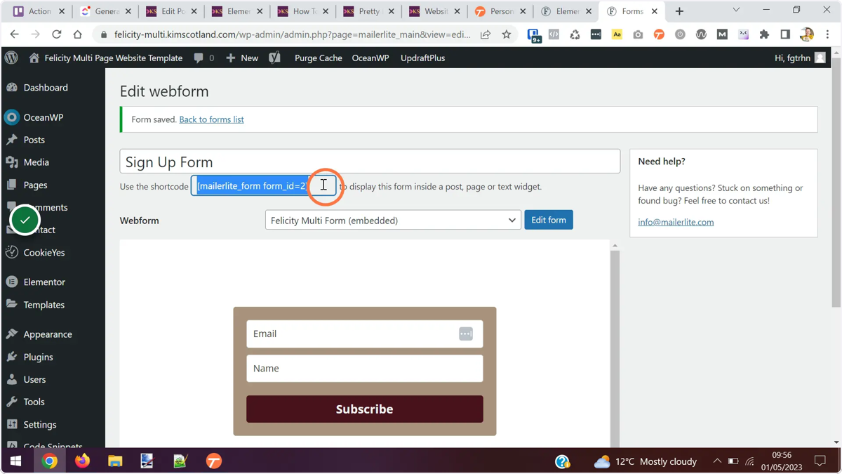Click the orange Tango extension icon
This screenshot has width=842, height=474.
(659, 34)
